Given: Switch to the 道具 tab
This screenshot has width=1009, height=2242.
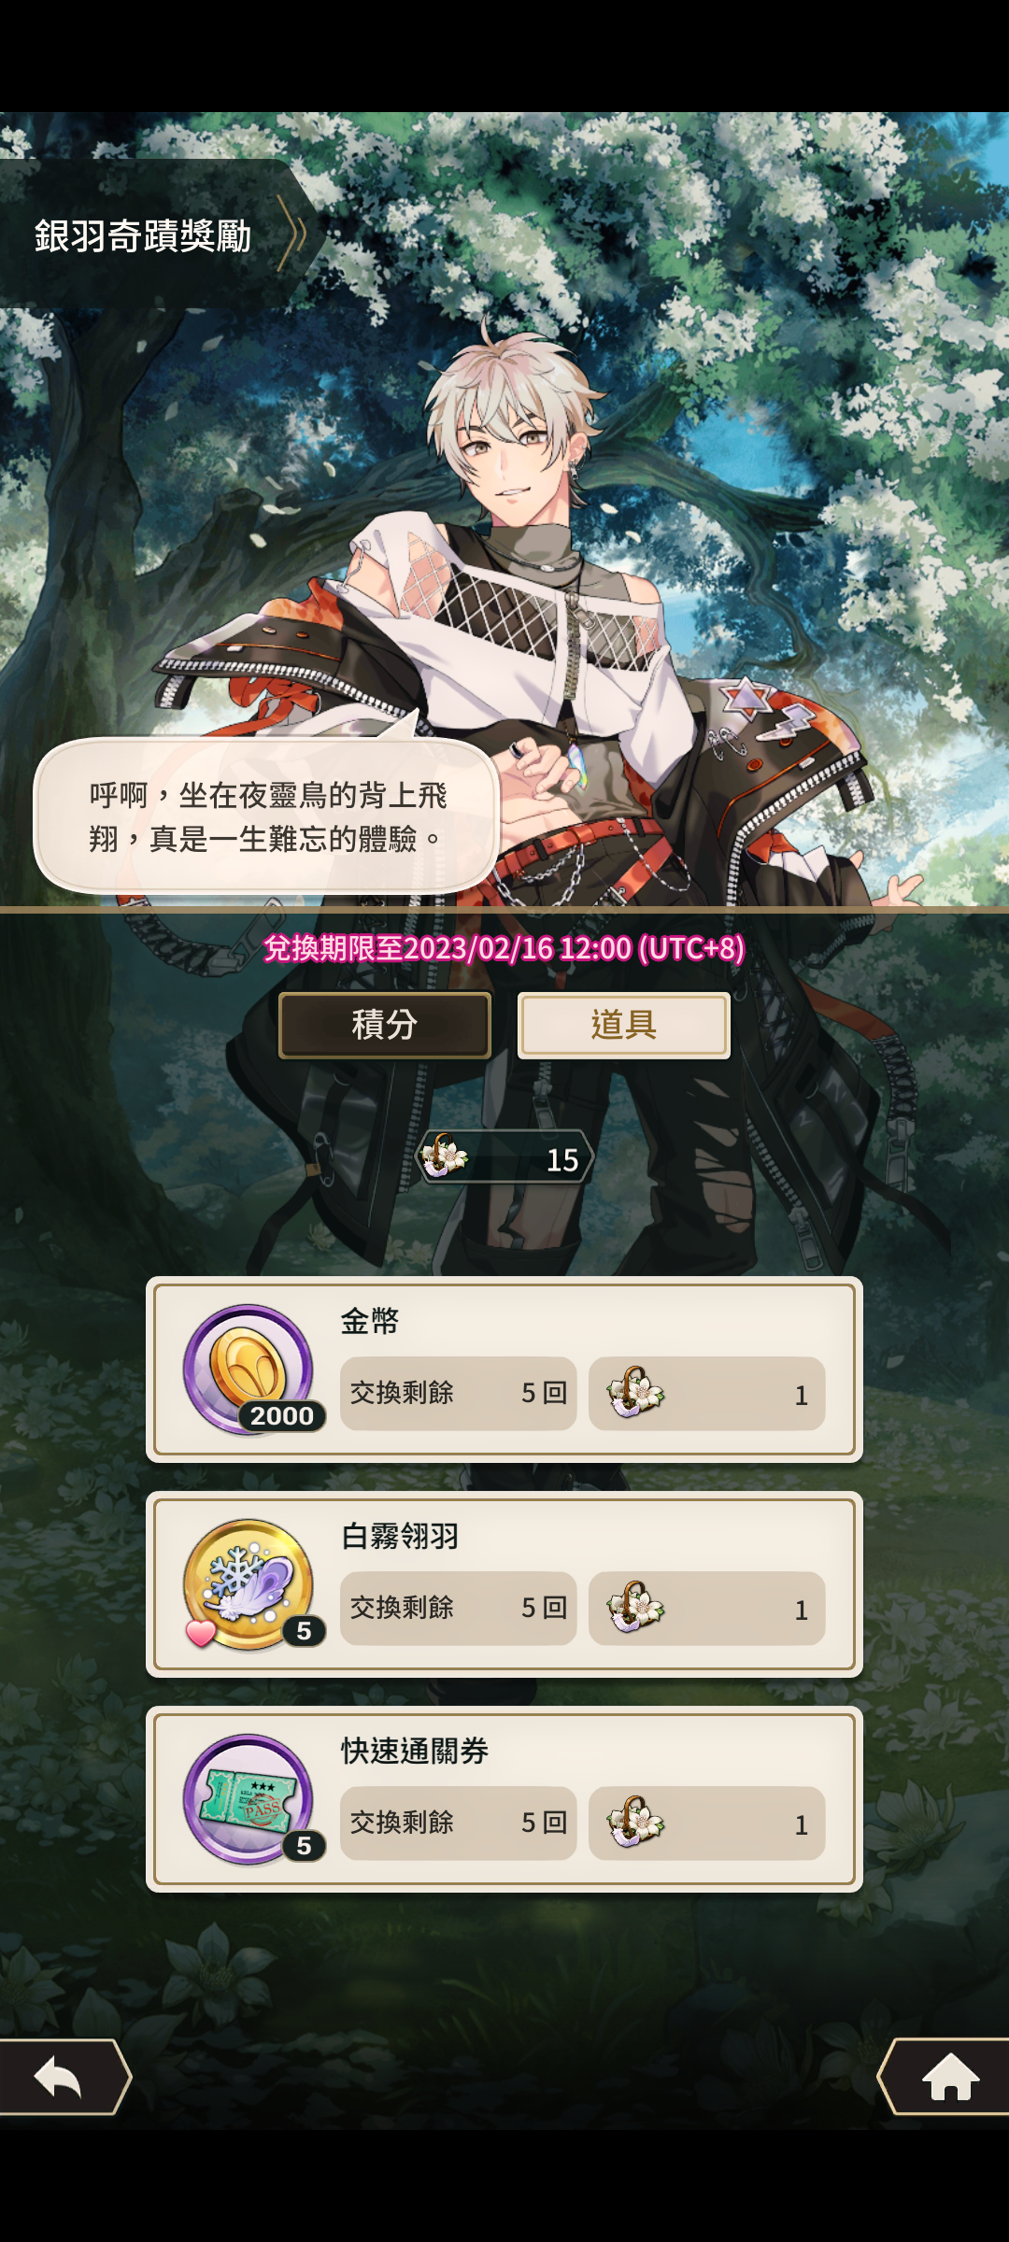Looking at the screenshot, I should tap(624, 1025).
